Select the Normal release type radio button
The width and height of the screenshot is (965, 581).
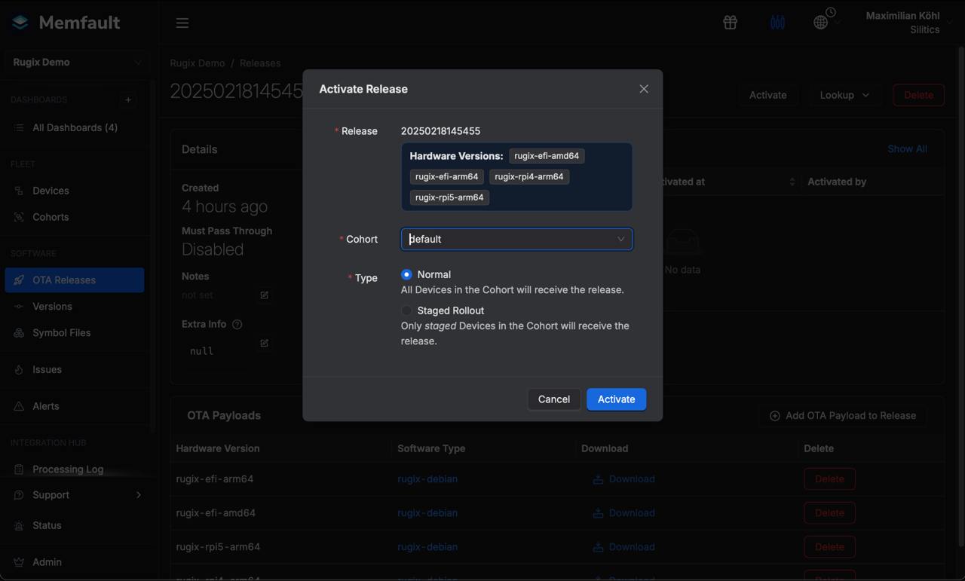click(406, 274)
